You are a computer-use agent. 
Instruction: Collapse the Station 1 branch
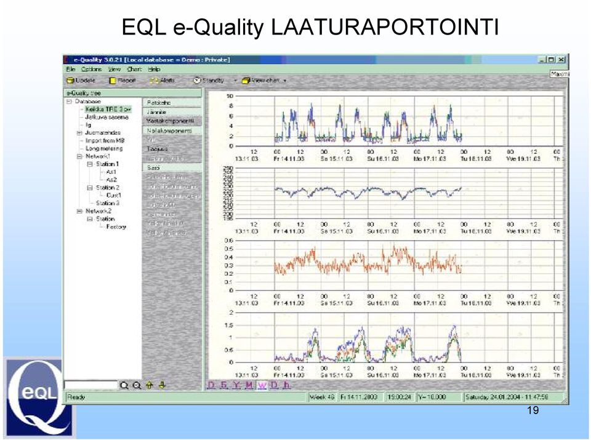tap(90, 164)
